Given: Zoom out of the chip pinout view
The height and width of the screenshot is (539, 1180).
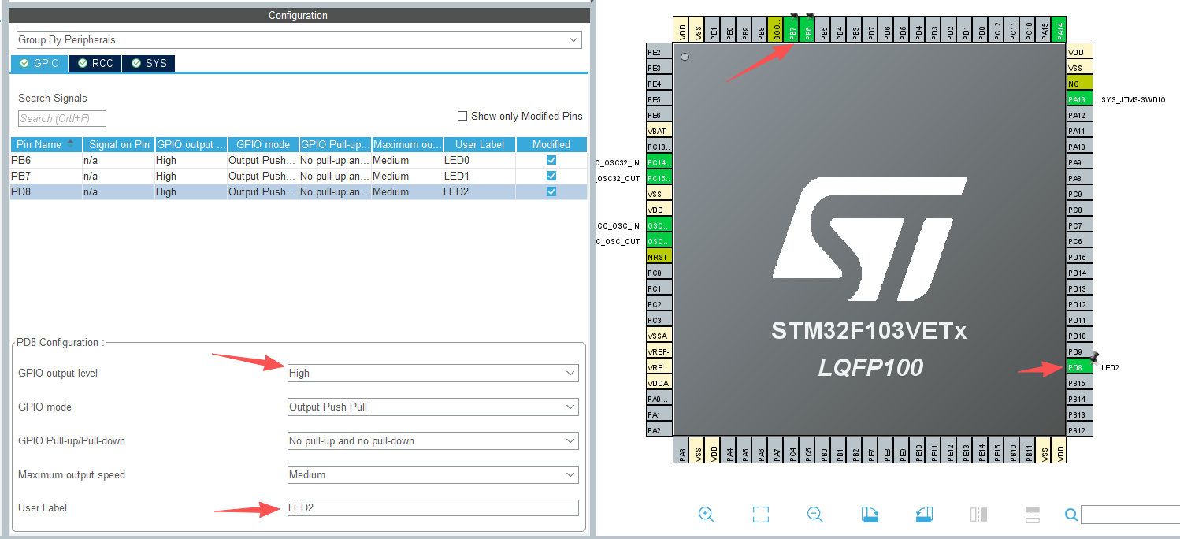Looking at the screenshot, I should pyautogui.click(x=815, y=515).
